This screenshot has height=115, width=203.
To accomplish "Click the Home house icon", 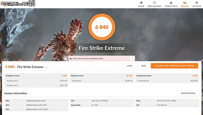I will click(141, 3).
